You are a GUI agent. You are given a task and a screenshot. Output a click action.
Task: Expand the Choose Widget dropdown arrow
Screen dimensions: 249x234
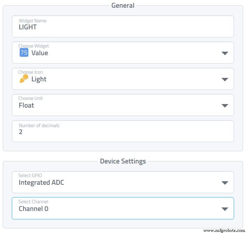coord(225,53)
